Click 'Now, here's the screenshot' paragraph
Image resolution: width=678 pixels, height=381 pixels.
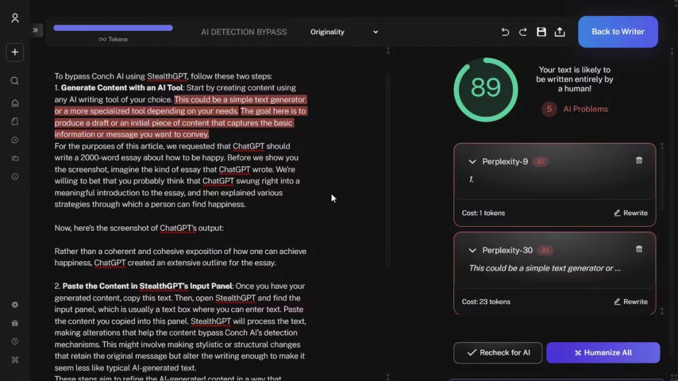pyautogui.click(x=139, y=228)
